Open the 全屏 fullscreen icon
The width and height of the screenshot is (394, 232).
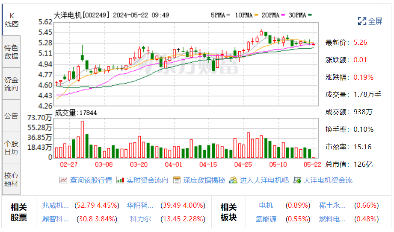coord(362,21)
